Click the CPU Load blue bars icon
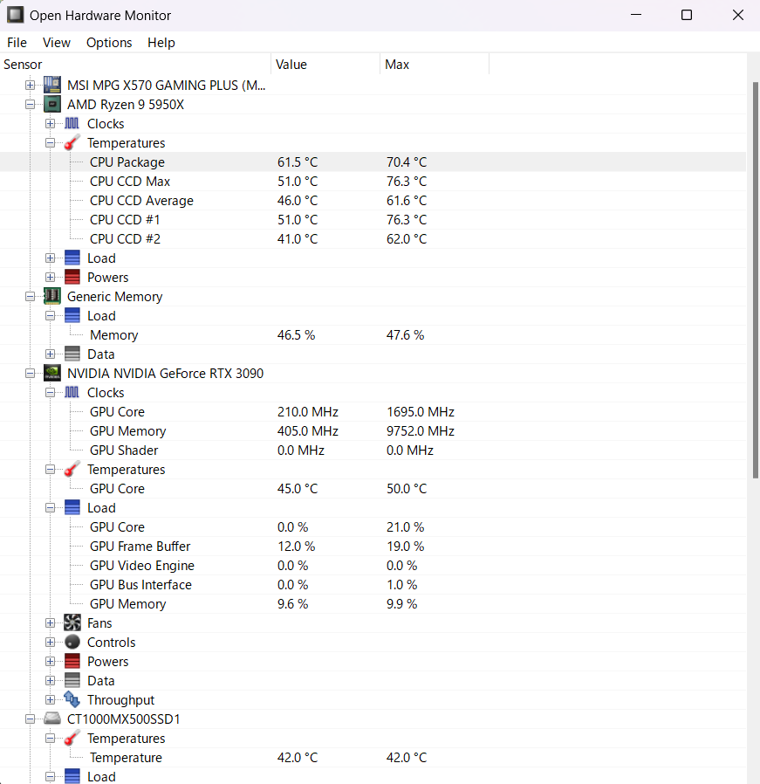This screenshot has height=784, width=760. [x=72, y=258]
